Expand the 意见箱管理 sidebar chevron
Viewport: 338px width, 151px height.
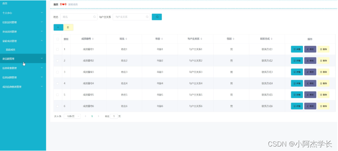pyautogui.click(x=42, y=58)
